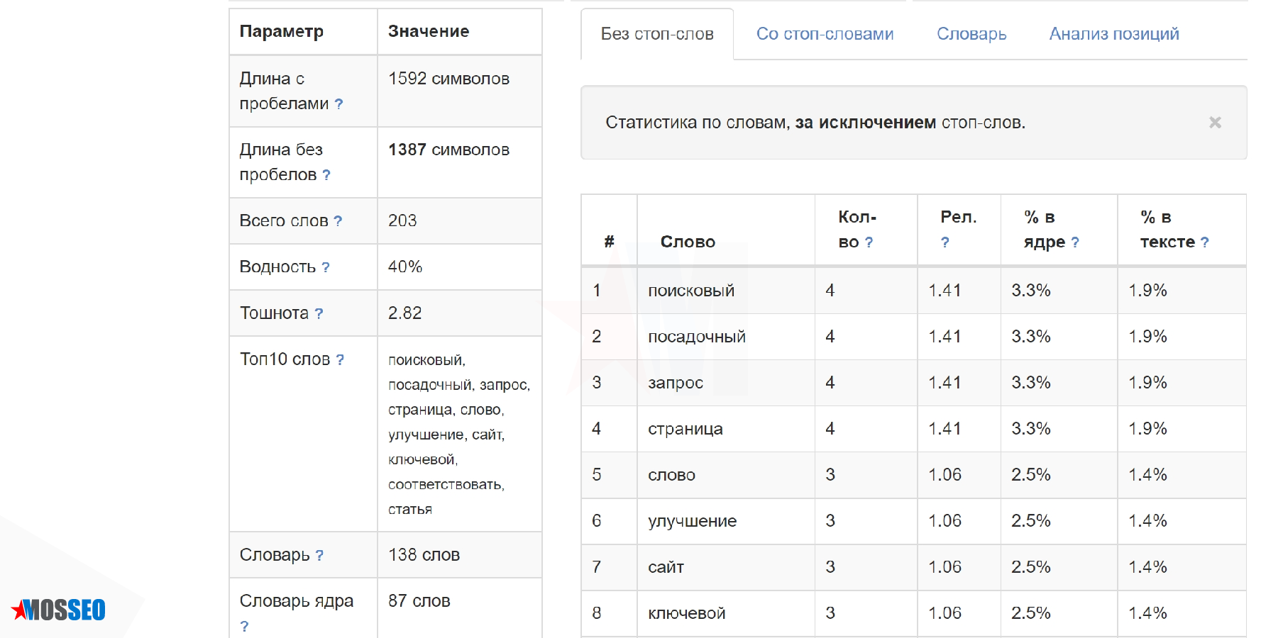Image resolution: width=1283 pixels, height=638 pixels.
Task: Dismiss the statistics notification banner
Action: click(1214, 122)
